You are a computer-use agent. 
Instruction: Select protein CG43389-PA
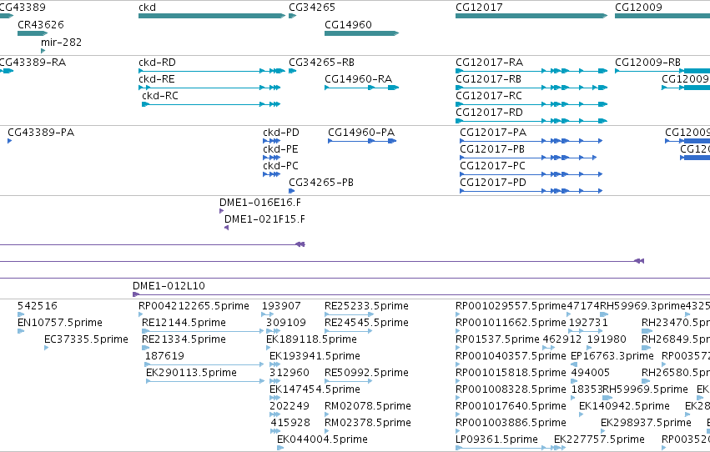tap(9, 141)
